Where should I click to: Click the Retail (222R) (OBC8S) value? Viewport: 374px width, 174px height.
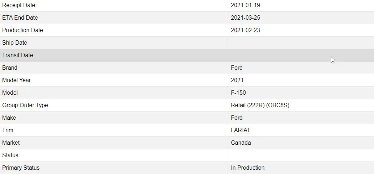point(260,105)
